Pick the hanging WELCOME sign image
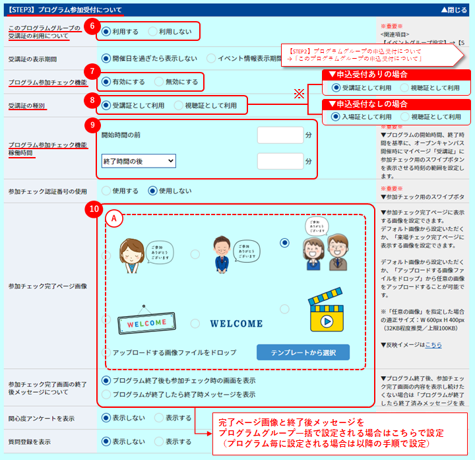 pyautogui.click(x=146, y=319)
